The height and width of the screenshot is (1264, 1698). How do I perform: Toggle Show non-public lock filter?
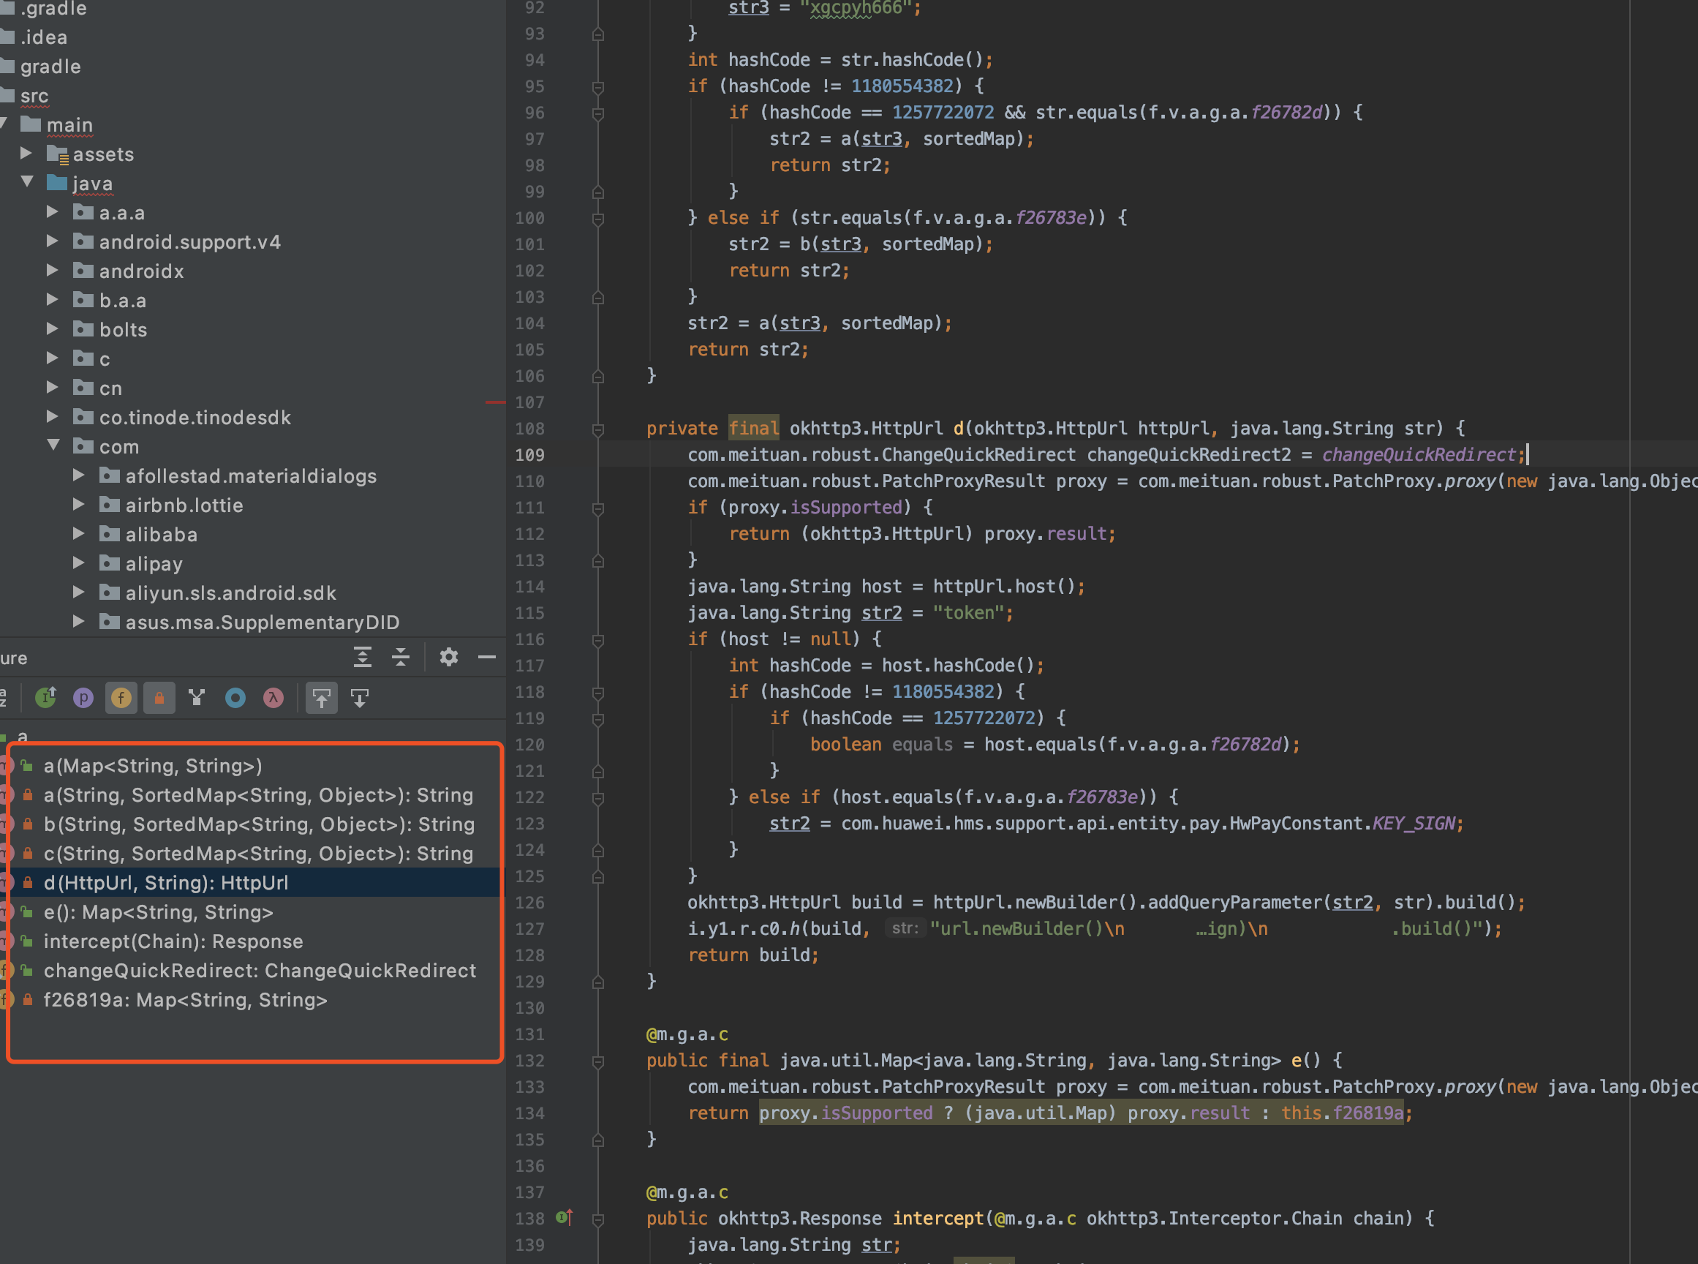tap(159, 698)
